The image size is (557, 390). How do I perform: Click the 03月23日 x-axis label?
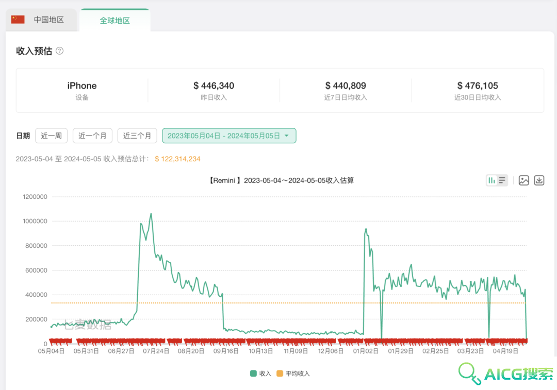[471, 351]
